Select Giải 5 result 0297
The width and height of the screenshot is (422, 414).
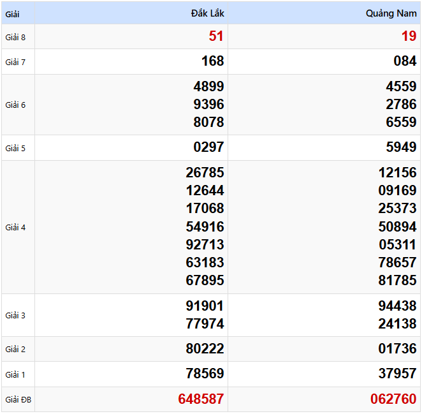[208, 147]
